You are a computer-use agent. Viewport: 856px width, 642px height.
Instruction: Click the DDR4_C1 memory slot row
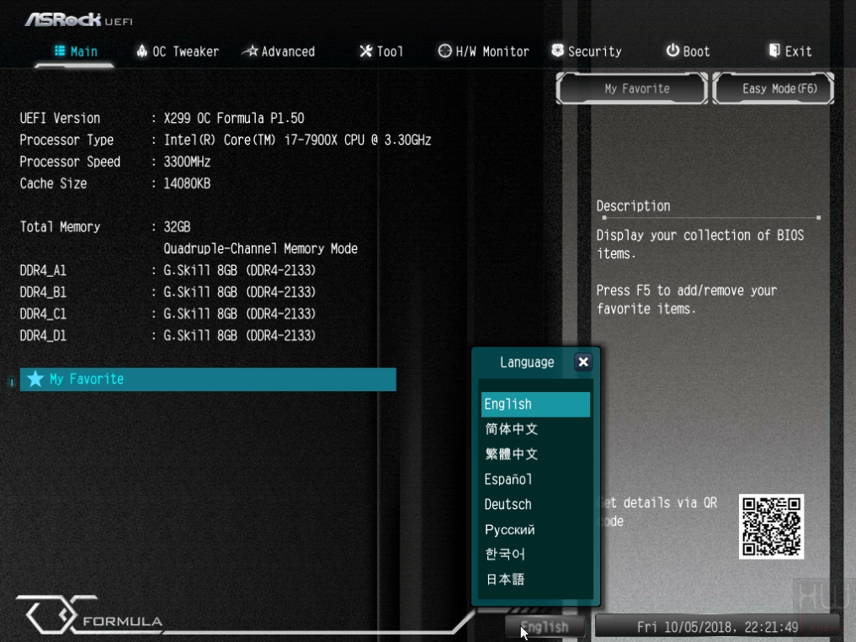167,315
